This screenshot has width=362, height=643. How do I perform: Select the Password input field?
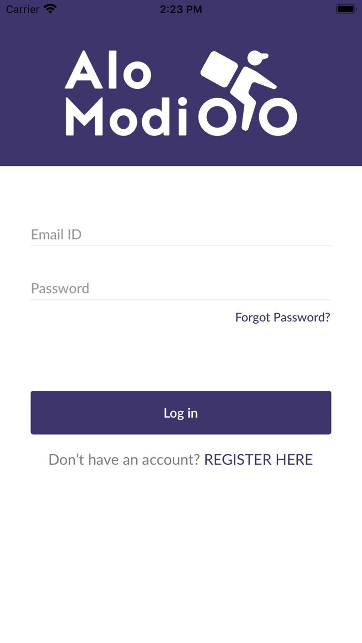coord(180,288)
